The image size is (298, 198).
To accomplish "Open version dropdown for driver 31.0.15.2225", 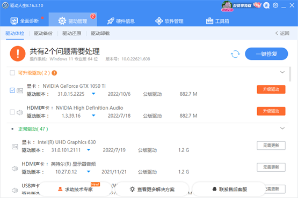I will click(93, 94).
